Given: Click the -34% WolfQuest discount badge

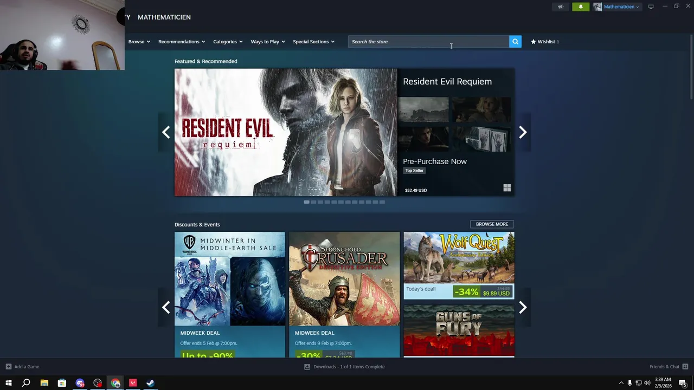Looking at the screenshot, I should (x=466, y=292).
